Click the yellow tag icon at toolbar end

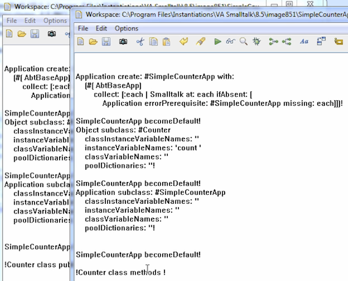[x=338, y=42]
